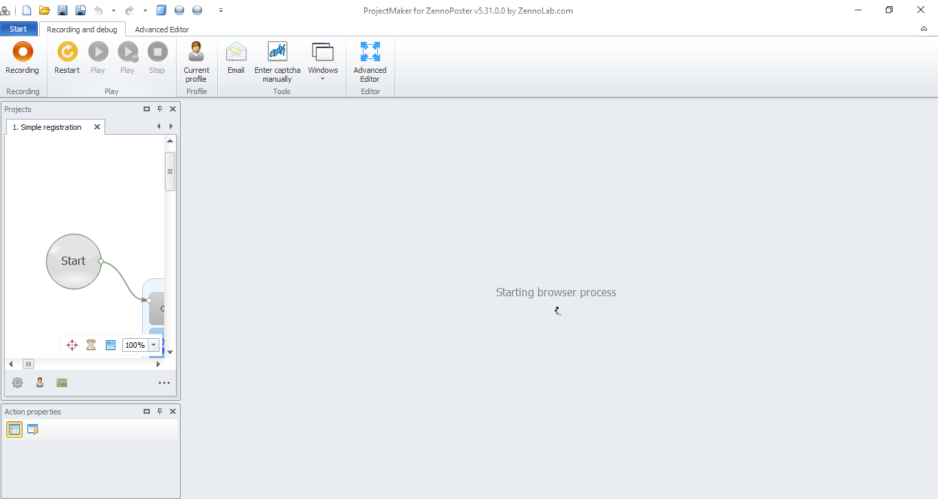
Task: Toggle auto-hide pin on Projects panel
Action: (x=159, y=109)
